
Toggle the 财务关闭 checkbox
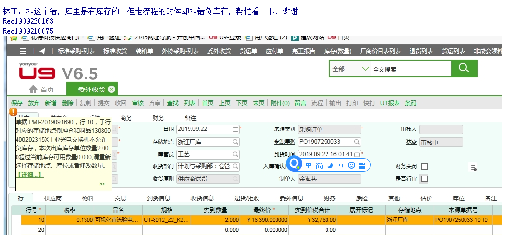point(424,166)
